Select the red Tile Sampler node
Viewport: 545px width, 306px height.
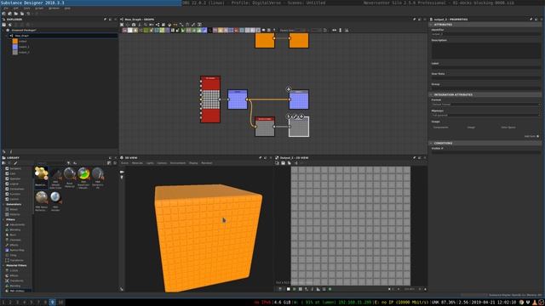(210, 99)
